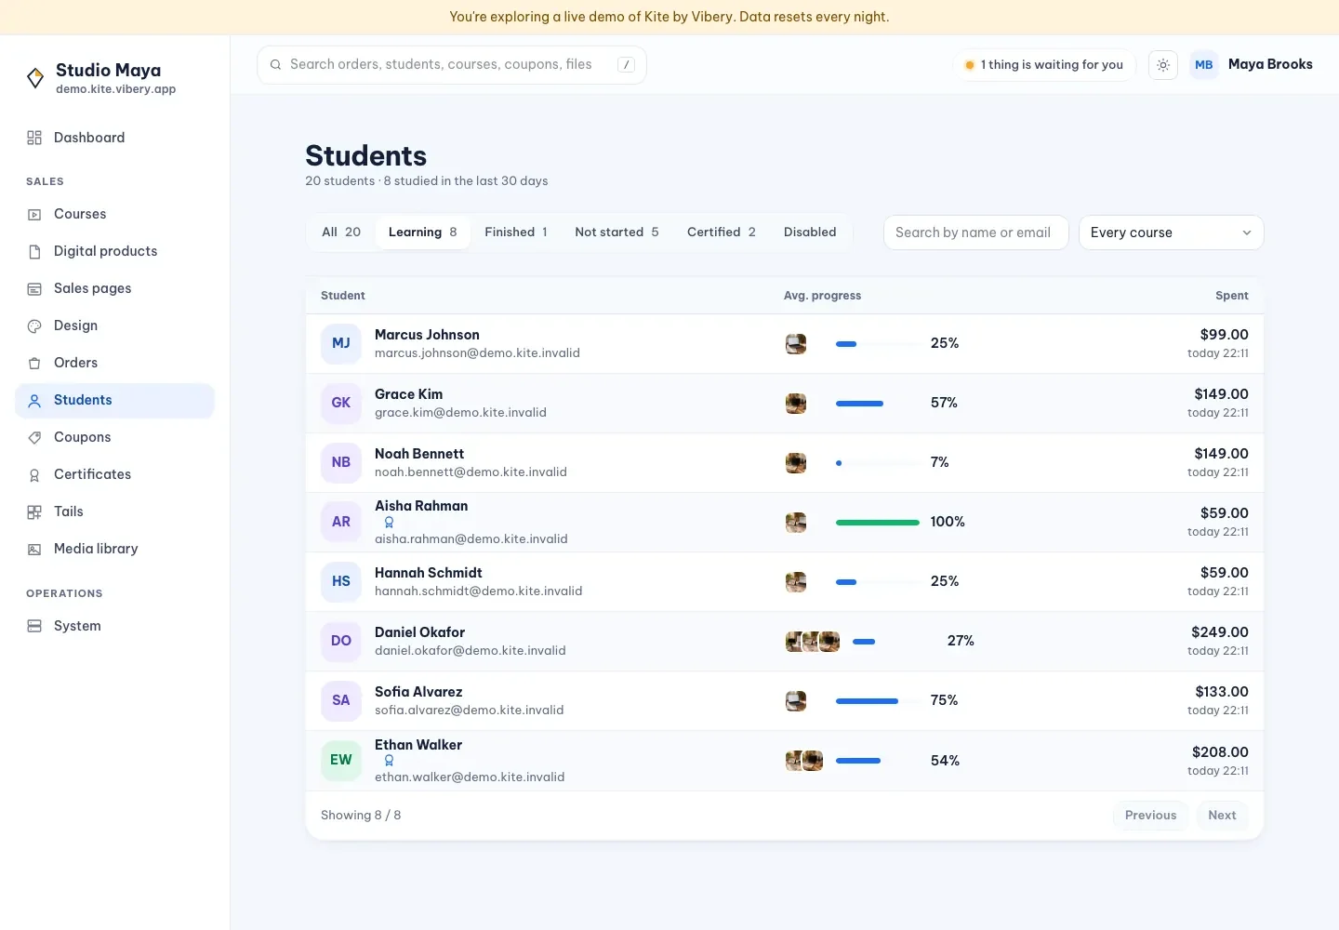Click the Digital products file icon
The height and width of the screenshot is (930, 1339).
coord(34,251)
